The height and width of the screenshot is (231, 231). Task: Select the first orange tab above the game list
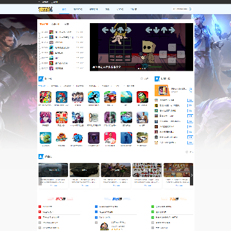(x=44, y=24)
